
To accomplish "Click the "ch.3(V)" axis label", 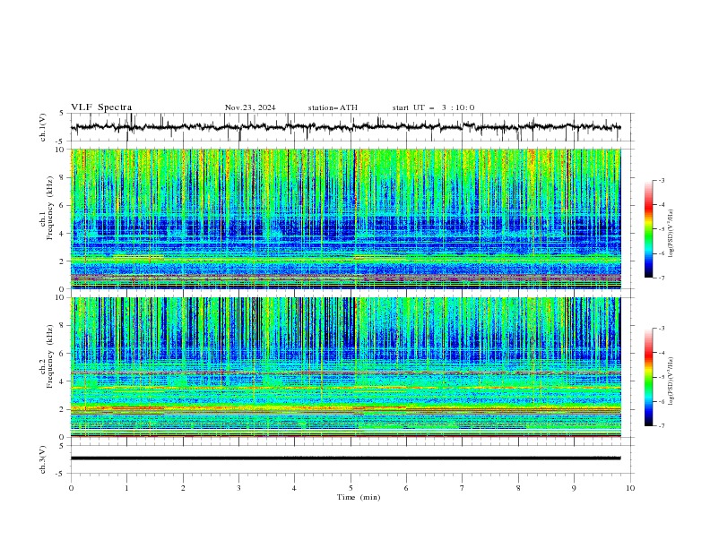I will click(43, 459).
